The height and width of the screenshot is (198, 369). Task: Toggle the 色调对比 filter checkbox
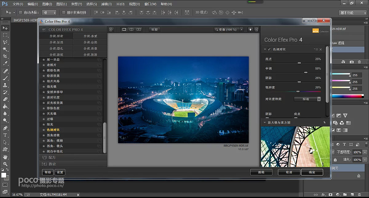point(269,49)
